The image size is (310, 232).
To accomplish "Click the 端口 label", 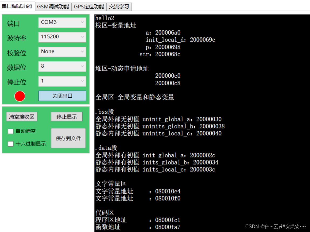I will click(13, 23).
